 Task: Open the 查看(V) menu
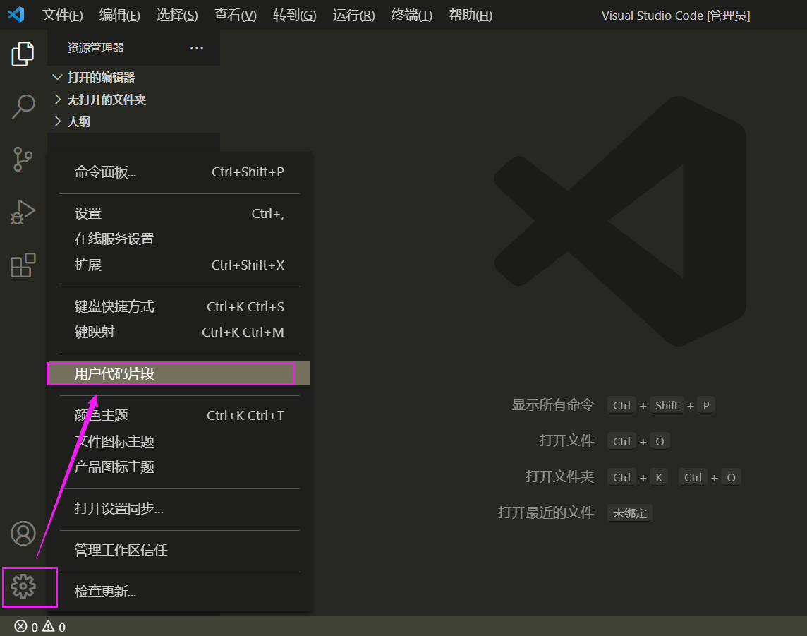[235, 15]
